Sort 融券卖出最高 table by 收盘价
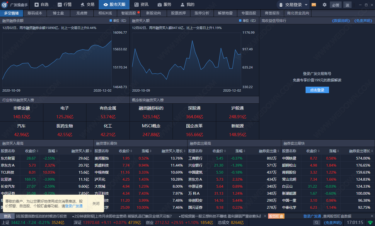 point(219,151)
